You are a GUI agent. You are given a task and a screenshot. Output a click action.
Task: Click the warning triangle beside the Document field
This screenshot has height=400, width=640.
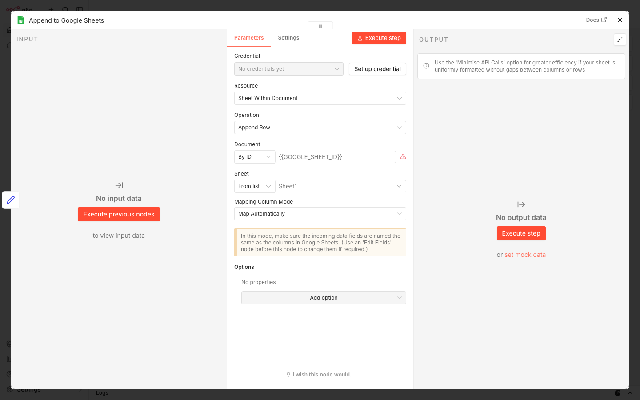[403, 157]
